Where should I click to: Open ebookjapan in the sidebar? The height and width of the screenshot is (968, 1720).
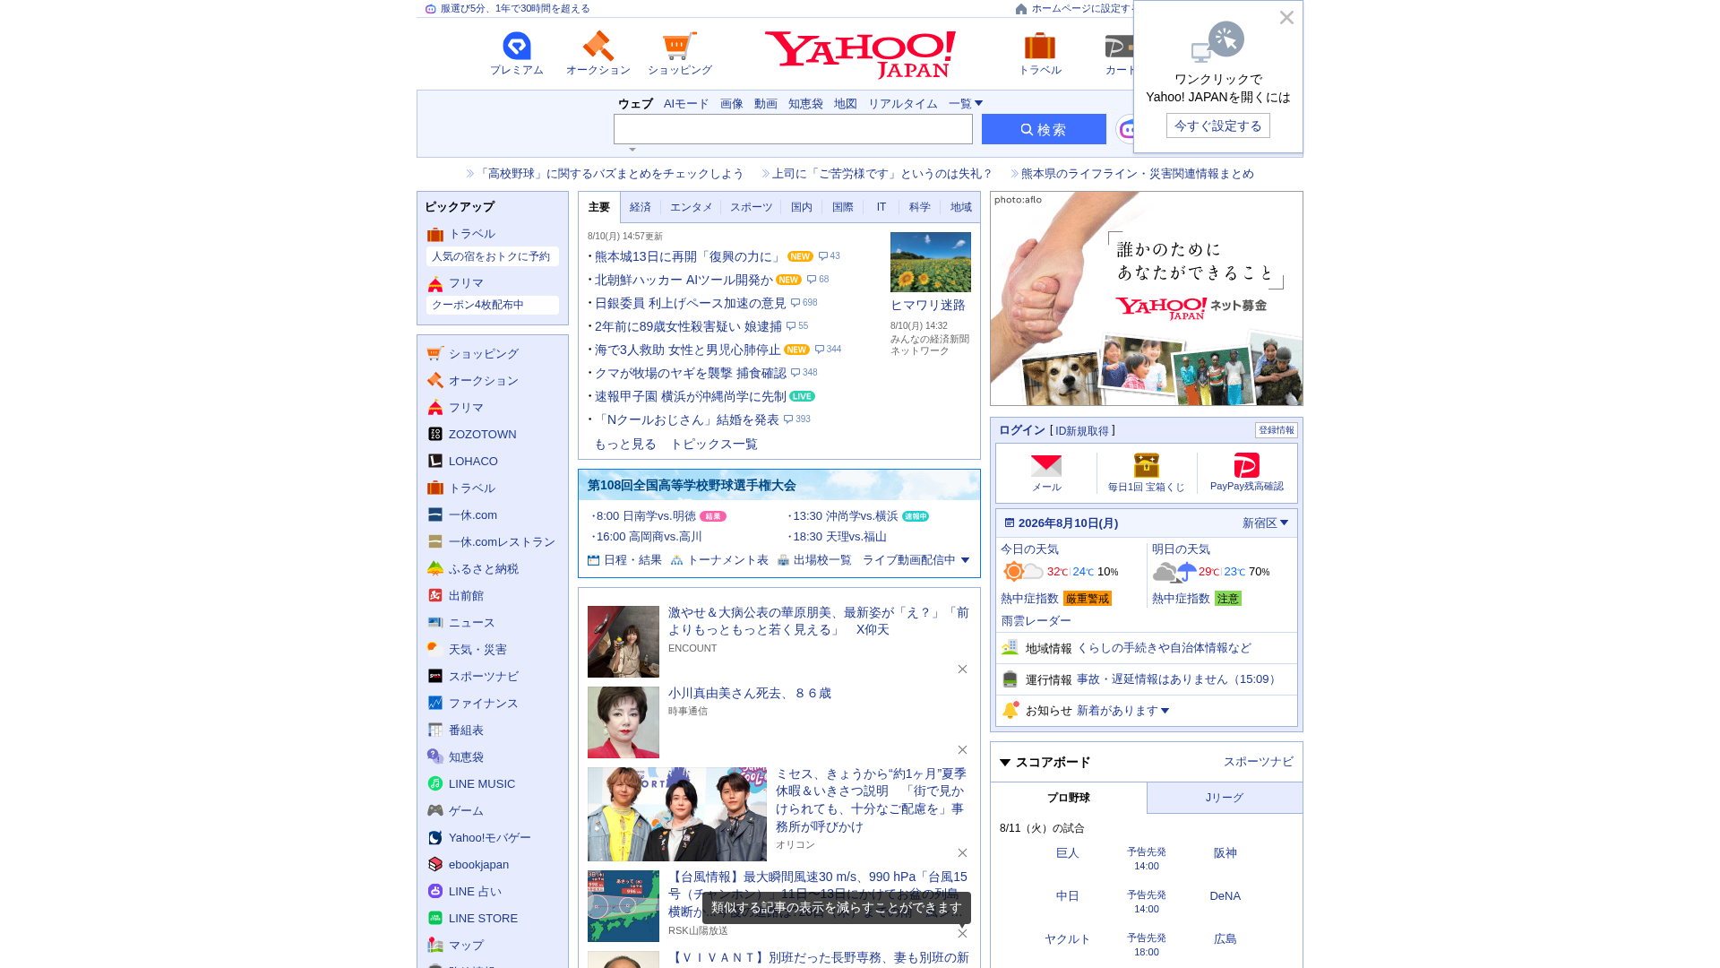click(x=478, y=864)
